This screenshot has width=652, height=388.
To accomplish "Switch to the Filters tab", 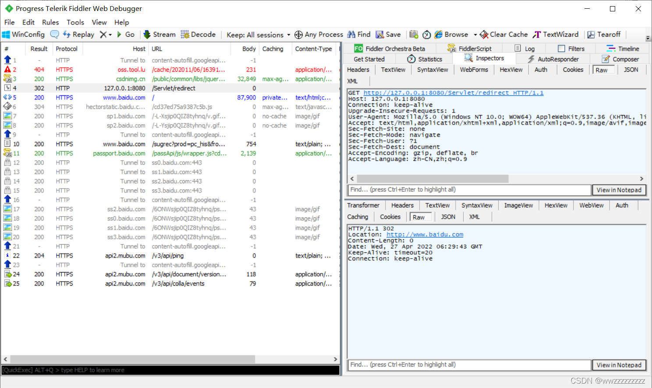I will tap(571, 49).
